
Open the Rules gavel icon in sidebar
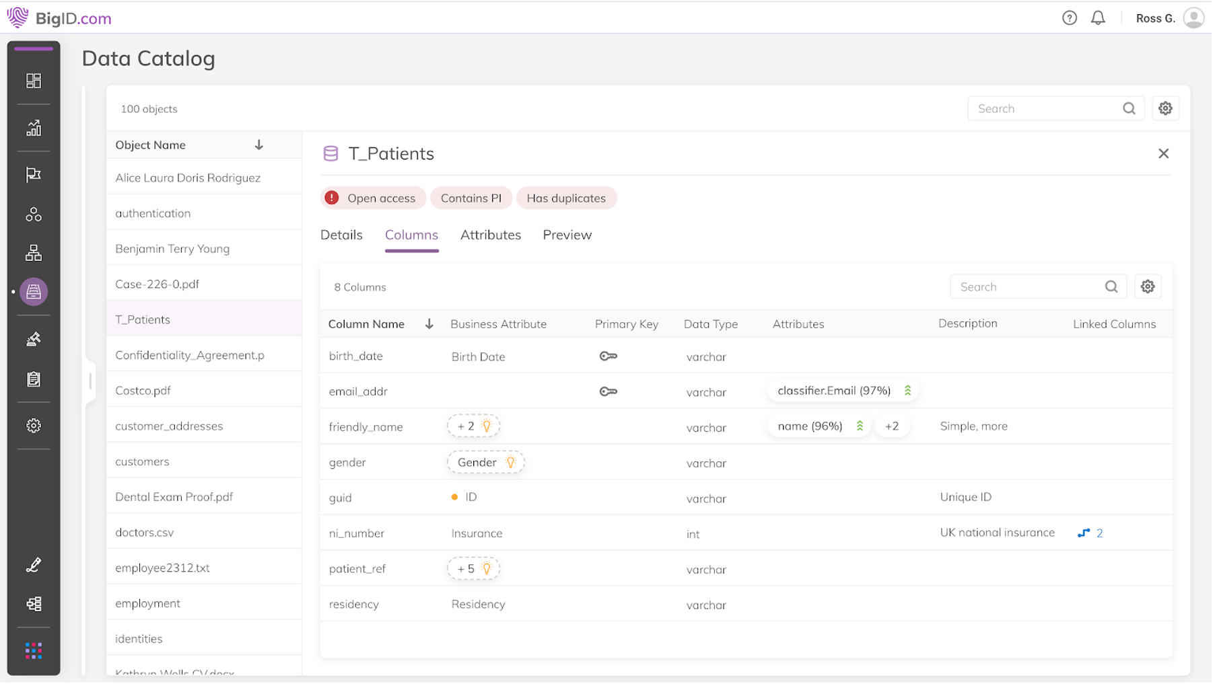pos(33,338)
